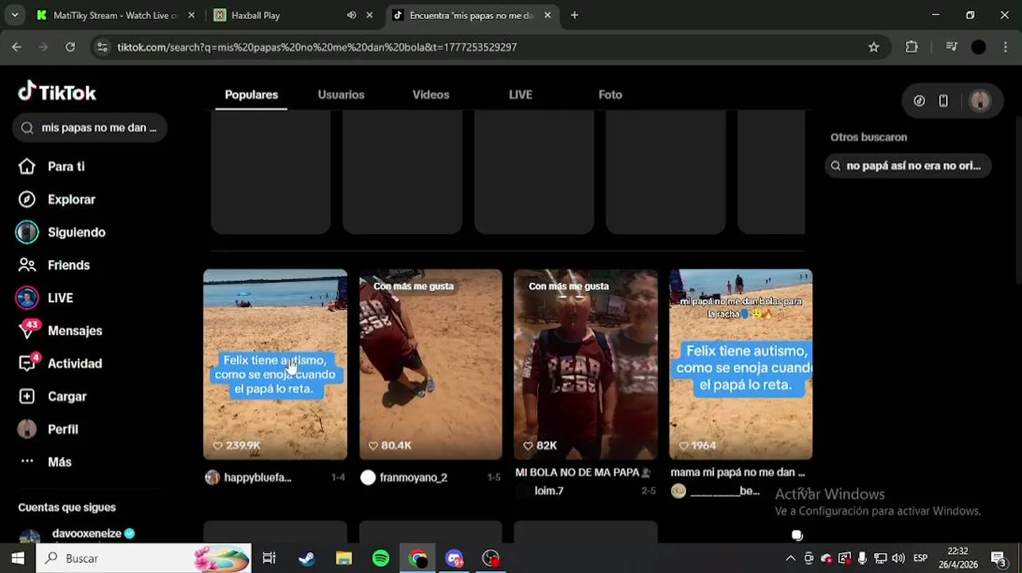The width and height of the screenshot is (1022, 573).
Task: Reload the page with refresh icon
Action: 70,47
